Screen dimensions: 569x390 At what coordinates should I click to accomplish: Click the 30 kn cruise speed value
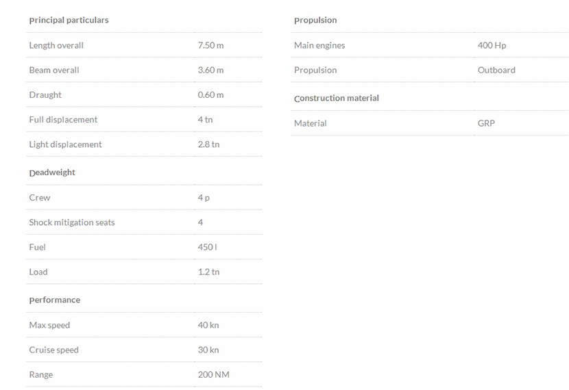tap(208, 350)
